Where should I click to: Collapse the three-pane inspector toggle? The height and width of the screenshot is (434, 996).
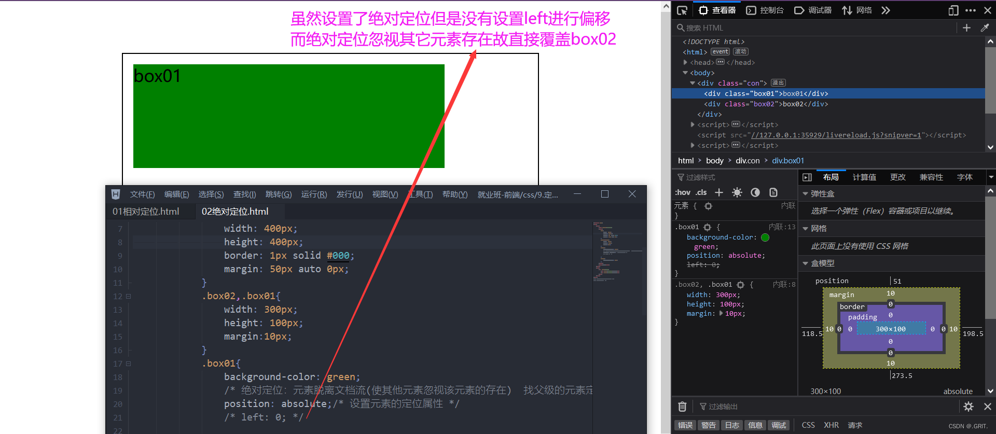(807, 177)
